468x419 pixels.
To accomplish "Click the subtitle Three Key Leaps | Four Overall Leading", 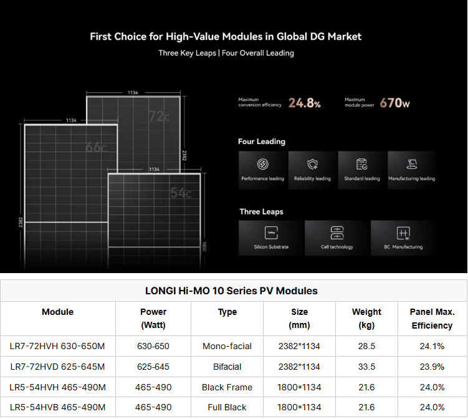I will click(x=226, y=53).
